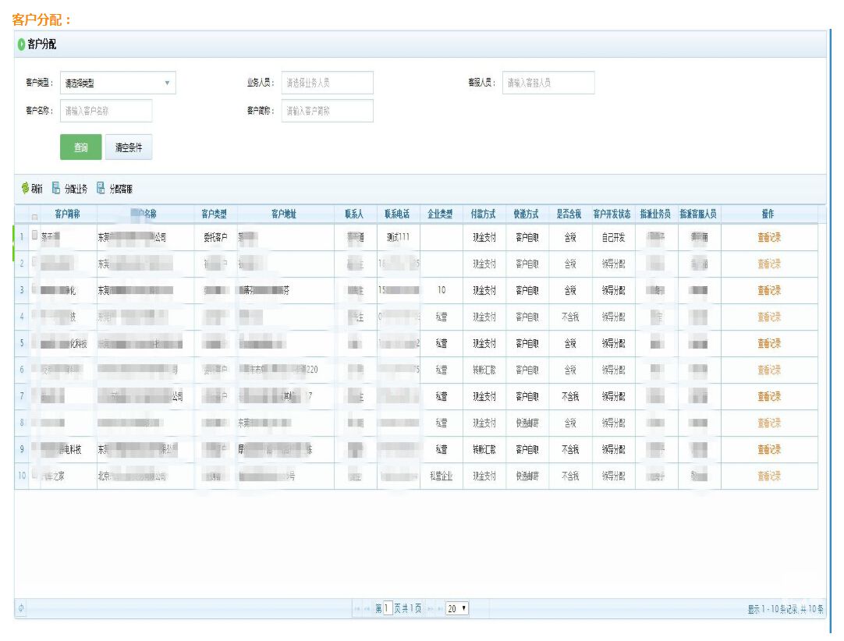Click the 客服人员 input field

coord(548,83)
